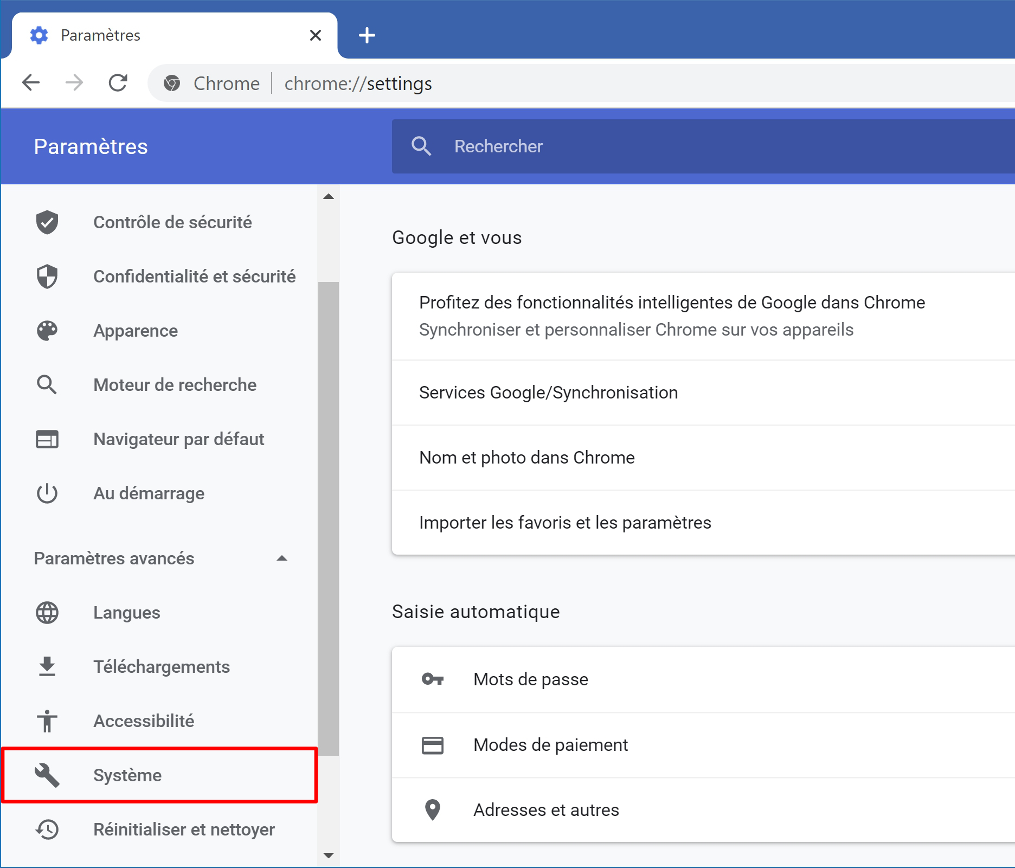This screenshot has width=1015, height=868.
Task: Click the Réinitialiser et nettoyer history icon
Action: tap(47, 830)
